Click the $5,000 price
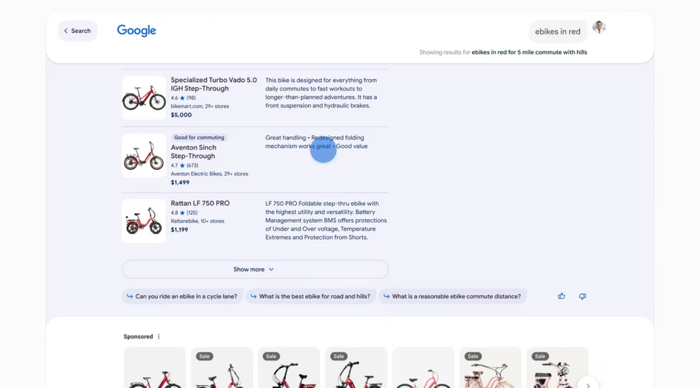Image resolution: width=700 pixels, height=388 pixels. pos(181,115)
